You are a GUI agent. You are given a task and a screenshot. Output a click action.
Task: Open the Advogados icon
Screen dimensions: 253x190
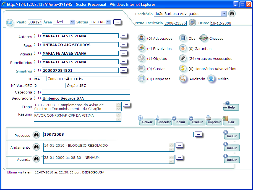click(x=141, y=38)
